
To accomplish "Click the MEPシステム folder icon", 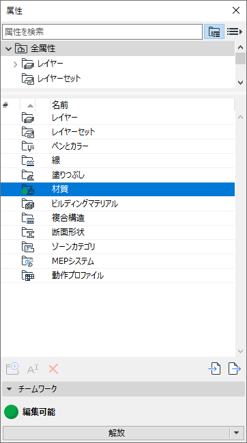I will [27, 261].
